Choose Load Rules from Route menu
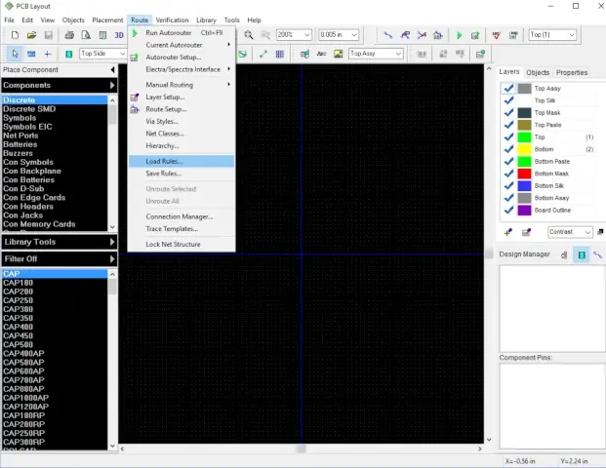The image size is (606, 468). (164, 161)
